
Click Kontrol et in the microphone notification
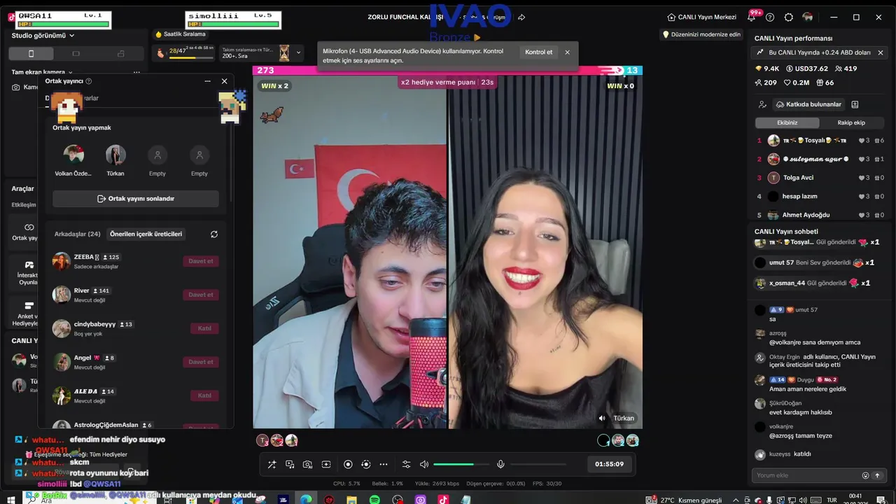tap(538, 52)
